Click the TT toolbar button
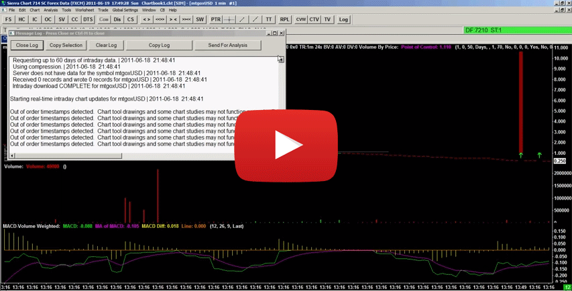572x291 pixels. pos(269,19)
